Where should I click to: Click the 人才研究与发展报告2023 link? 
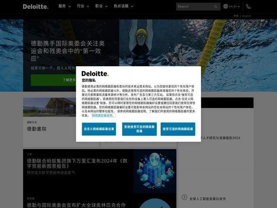click(x=221, y=138)
